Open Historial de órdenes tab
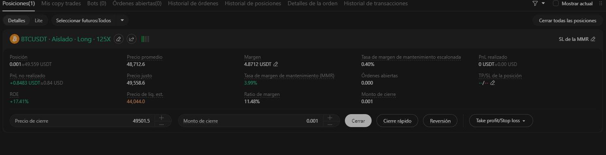Image resolution: width=606 pixels, height=155 pixels. (193, 3)
